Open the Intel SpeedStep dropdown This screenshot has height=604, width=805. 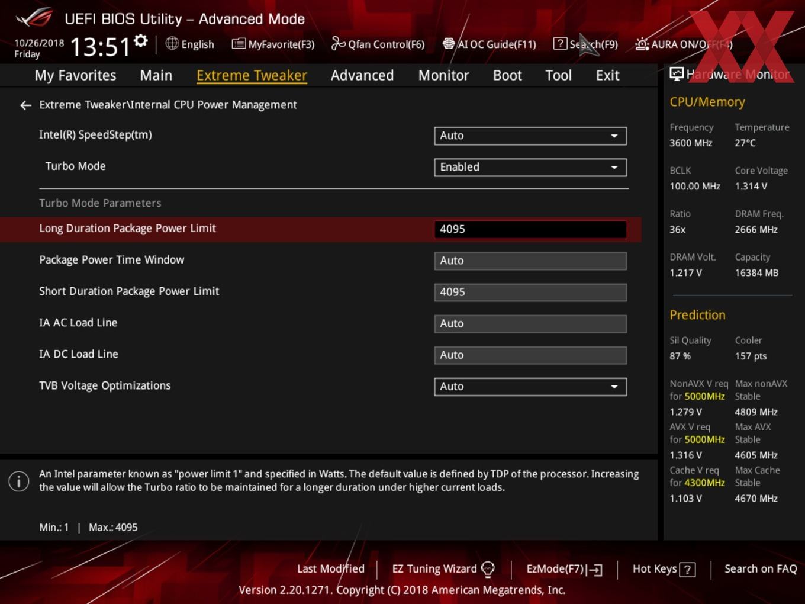point(530,136)
